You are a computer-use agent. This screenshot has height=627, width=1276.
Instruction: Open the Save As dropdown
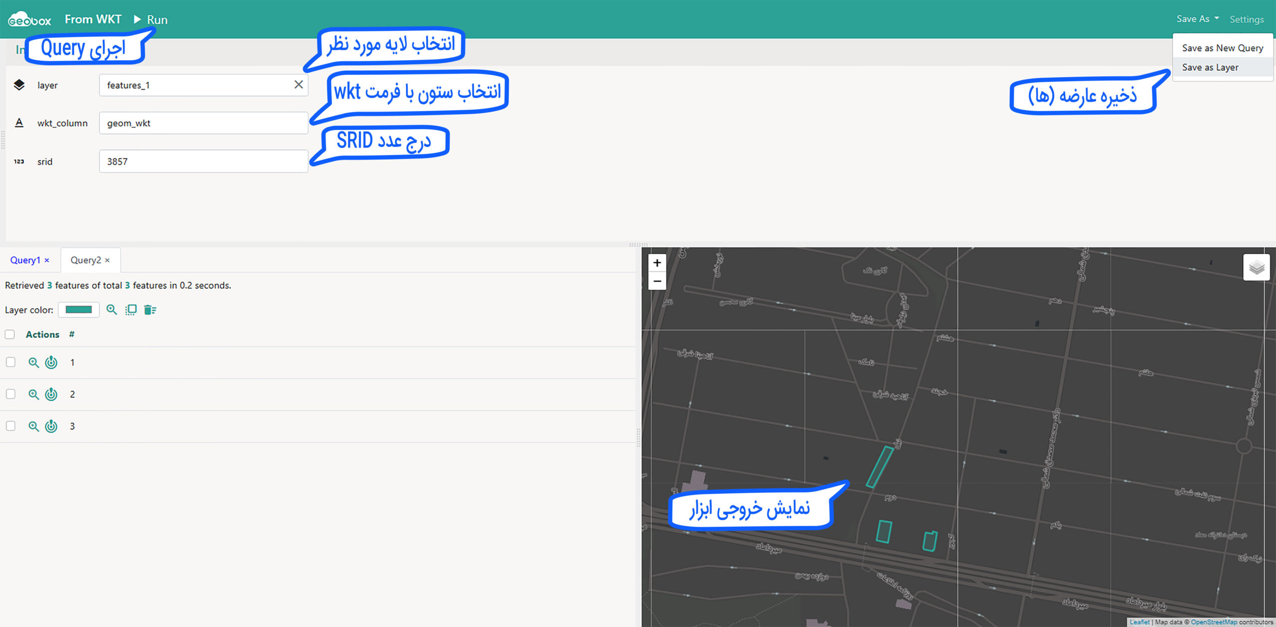(1197, 19)
